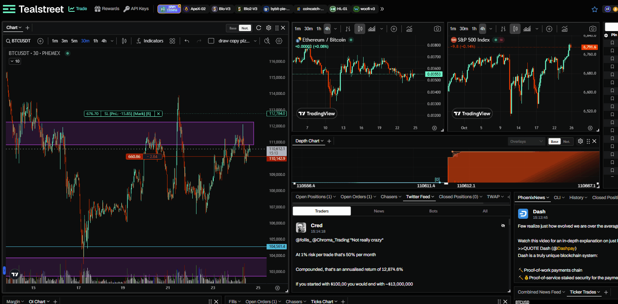Switch Depth Chart to Not. mode
Image resolution: width=618 pixels, height=304 pixels.
[x=566, y=142]
